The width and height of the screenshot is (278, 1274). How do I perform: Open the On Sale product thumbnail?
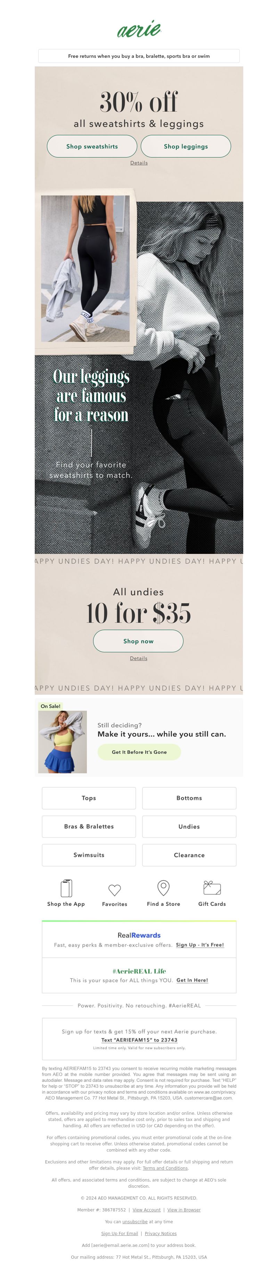coord(62,741)
